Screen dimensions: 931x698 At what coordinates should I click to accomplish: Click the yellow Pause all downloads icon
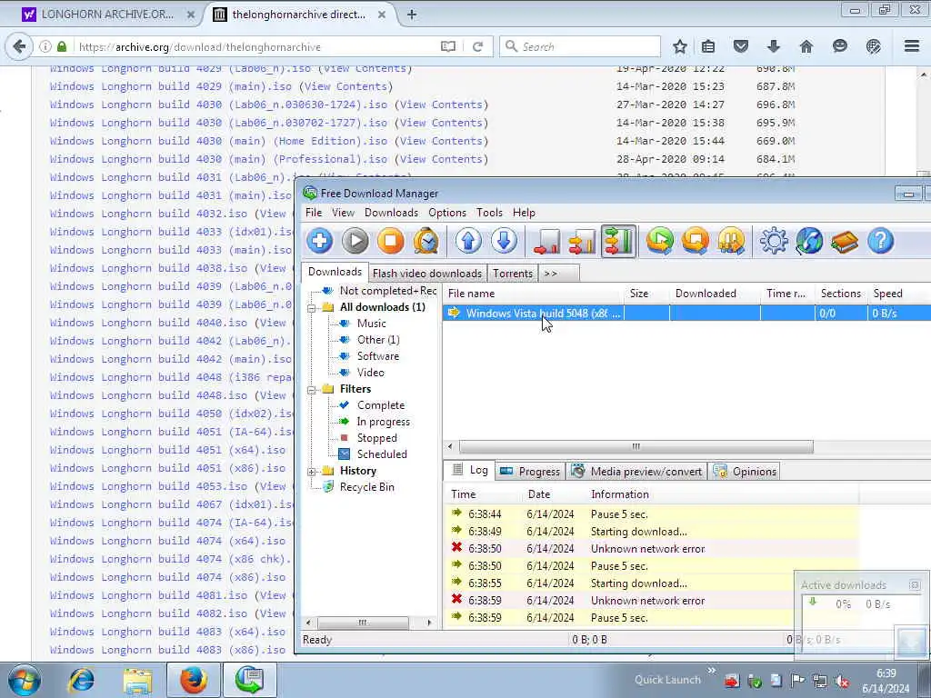coord(731,242)
